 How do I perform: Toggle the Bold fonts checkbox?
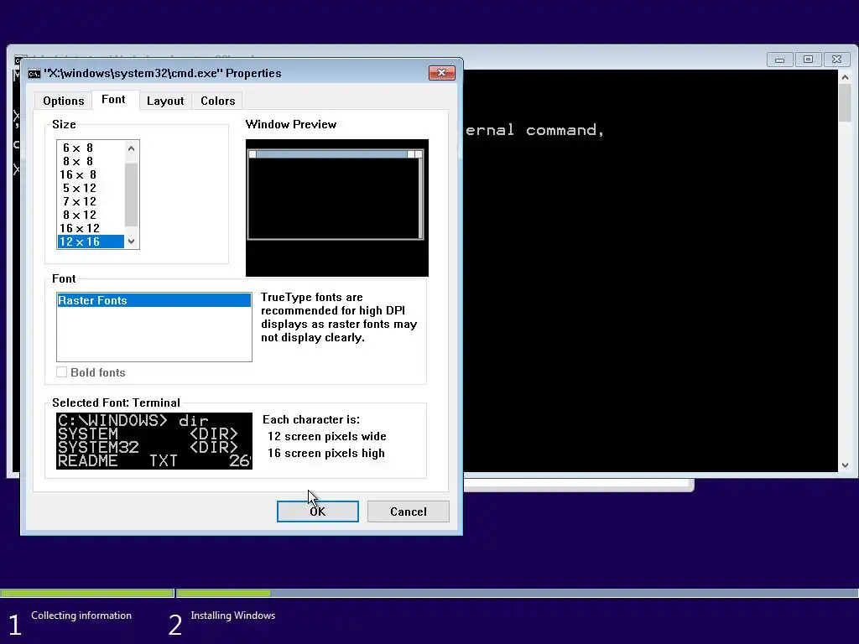click(62, 372)
